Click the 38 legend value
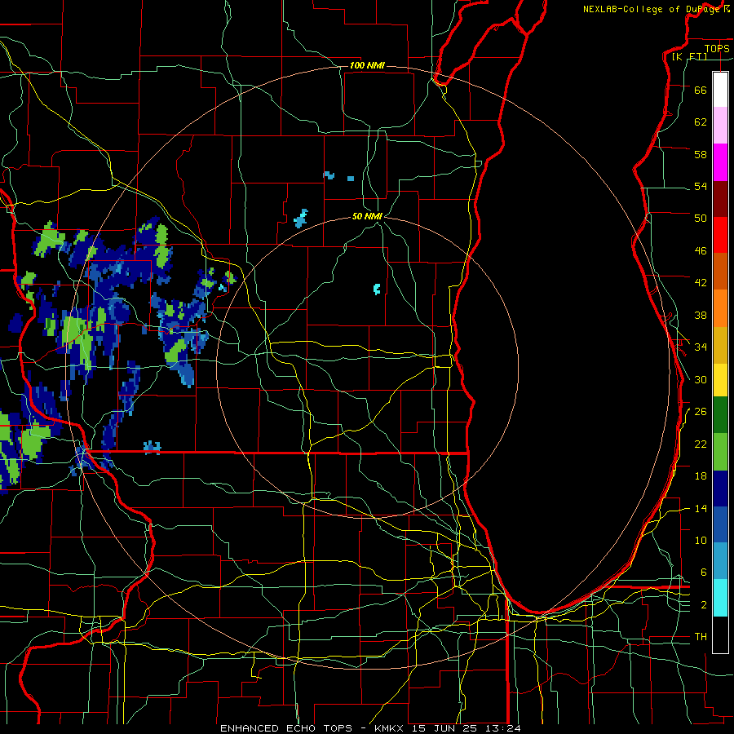This screenshot has height=734, width=734. tap(701, 315)
